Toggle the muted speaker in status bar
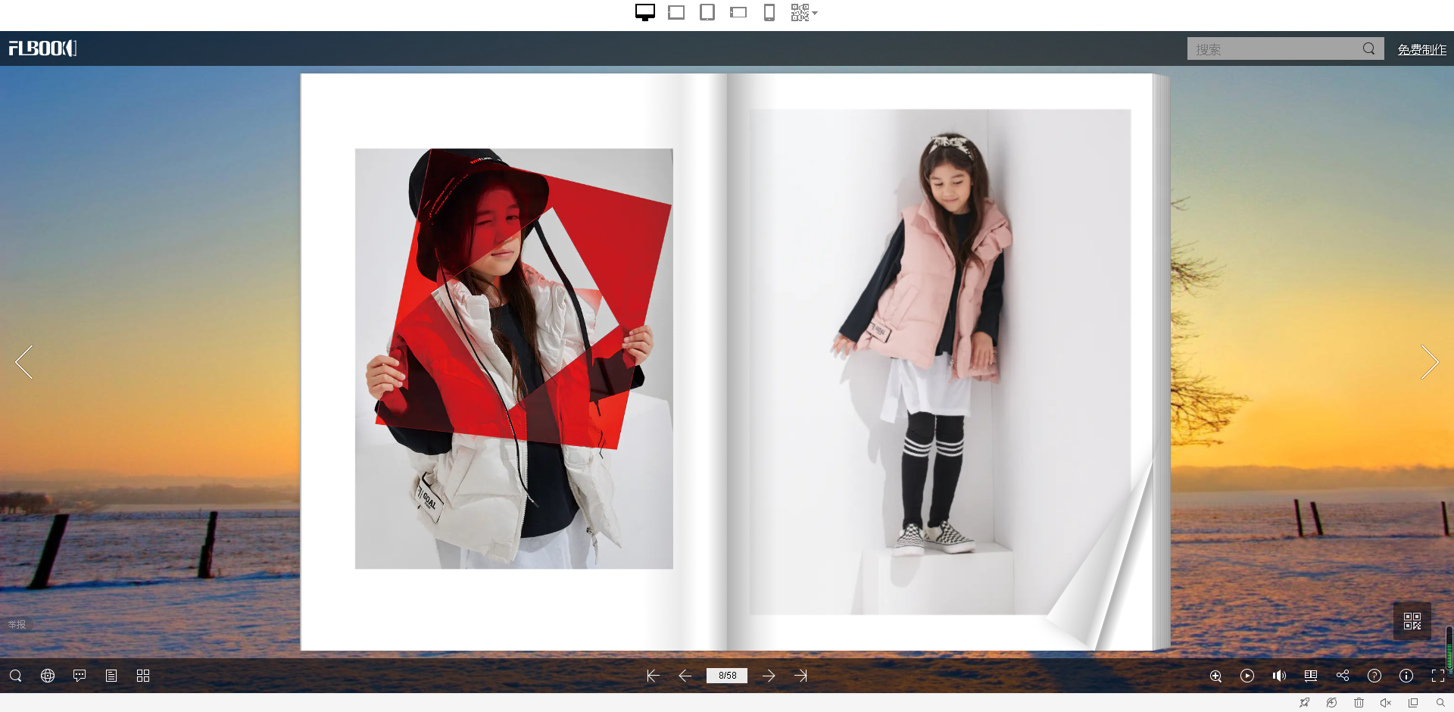This screenshot has width=1454, height=712. click(x=1386, y=703)
